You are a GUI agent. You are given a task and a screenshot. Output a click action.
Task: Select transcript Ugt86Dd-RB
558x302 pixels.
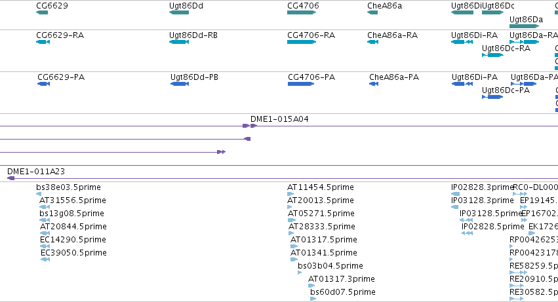point(193,35)
